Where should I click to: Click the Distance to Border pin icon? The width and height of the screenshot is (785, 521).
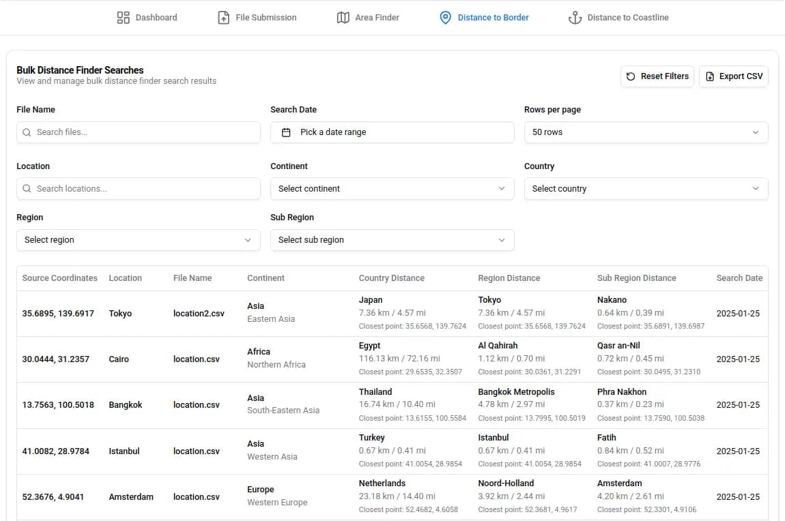tap(445, 18)
